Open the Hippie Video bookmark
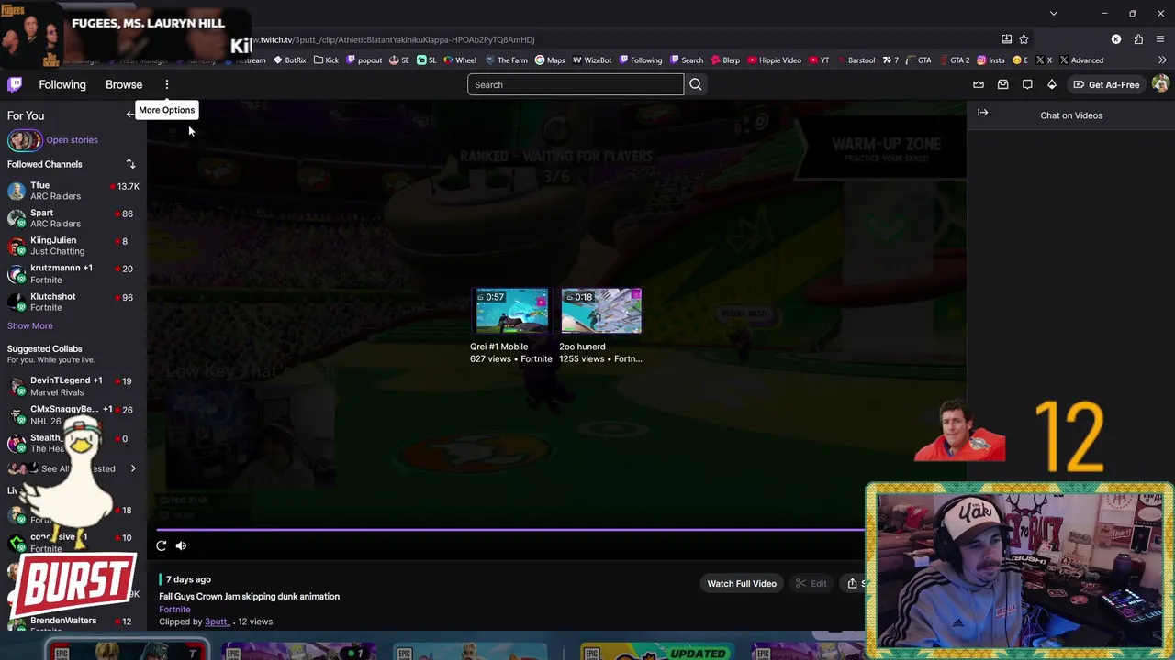 775,60
